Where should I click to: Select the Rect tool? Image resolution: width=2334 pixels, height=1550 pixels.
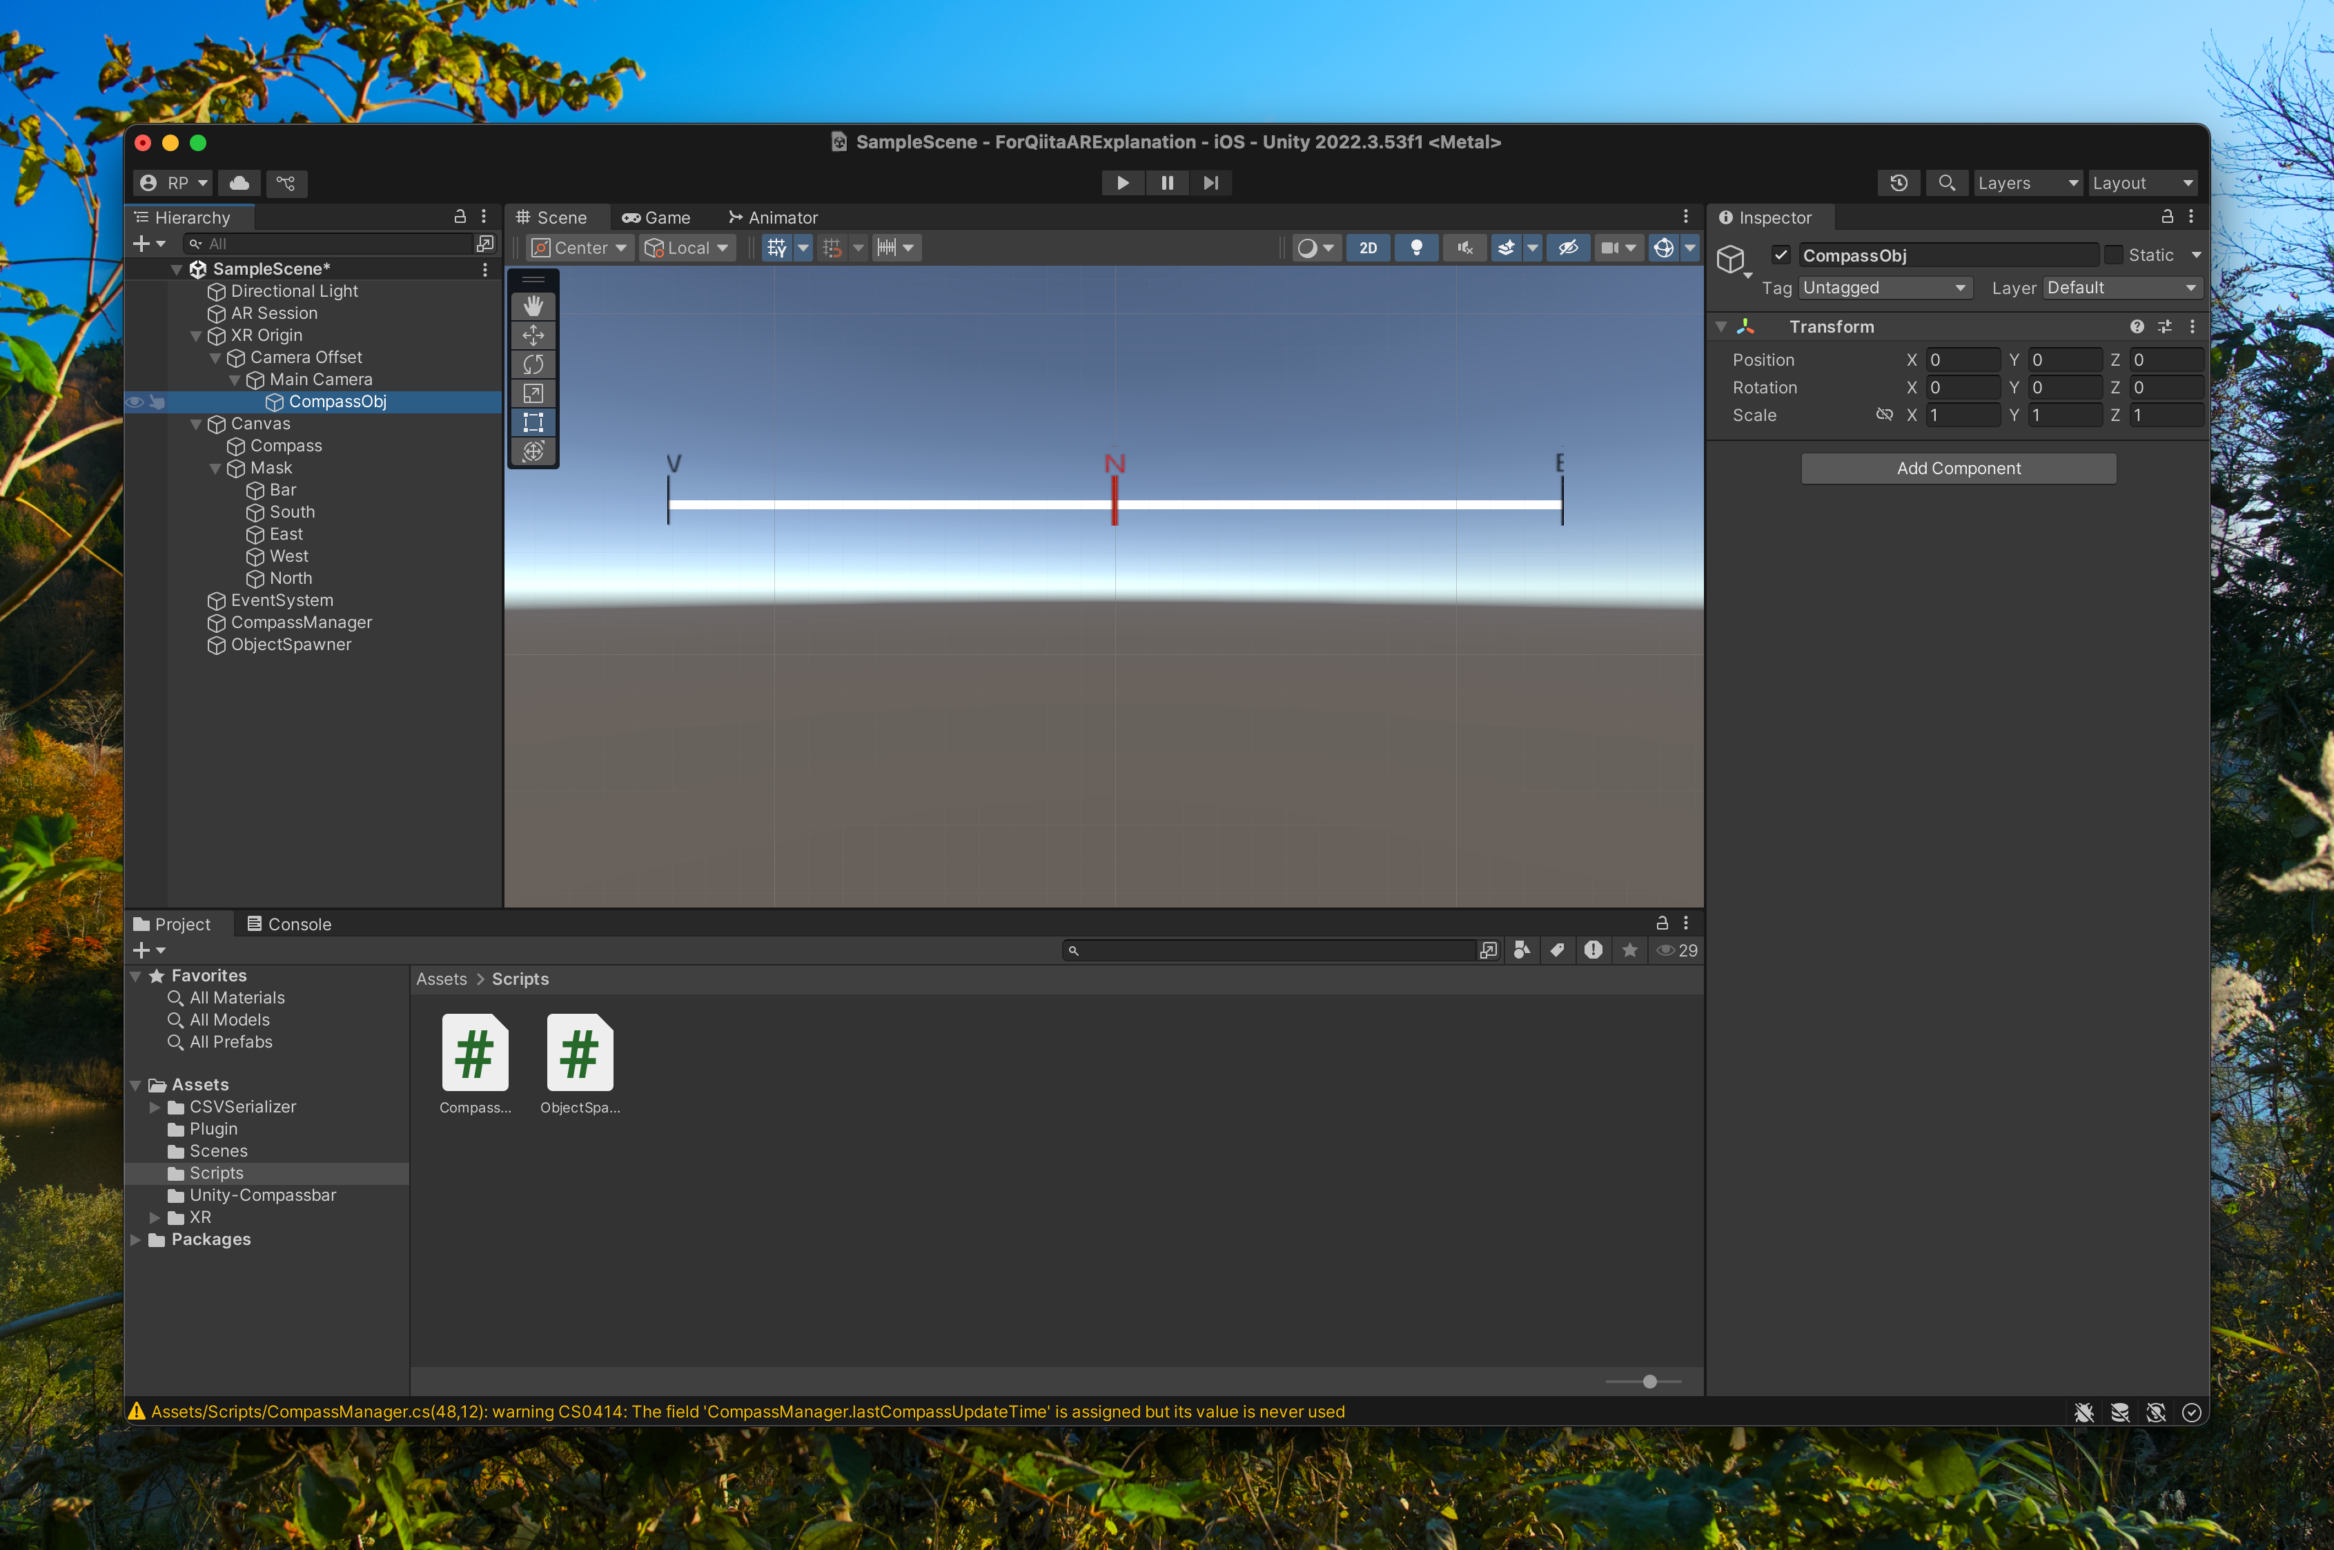click(533, 422)
